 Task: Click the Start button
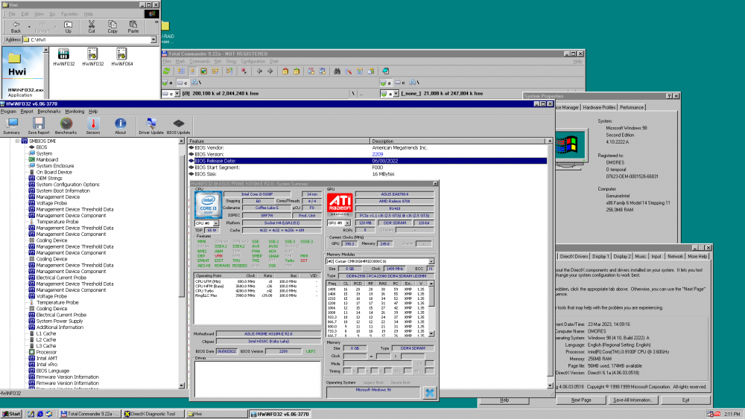pos(11,414)
